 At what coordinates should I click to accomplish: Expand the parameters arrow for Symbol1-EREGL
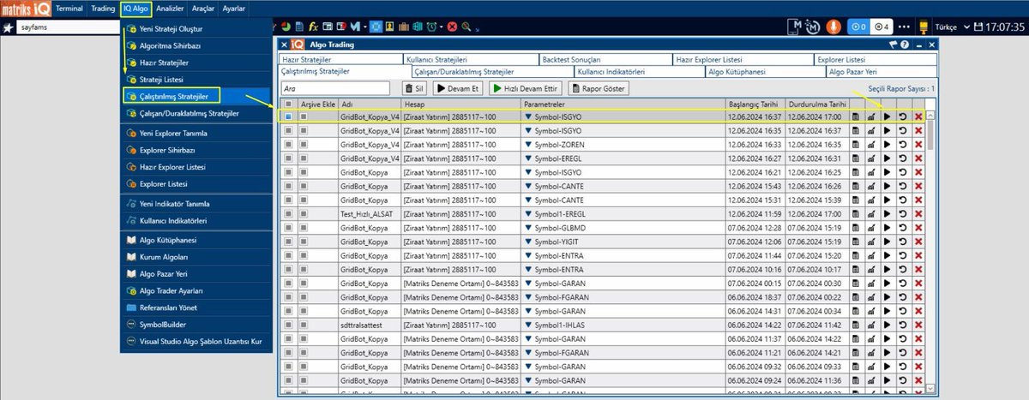[528, 213]
